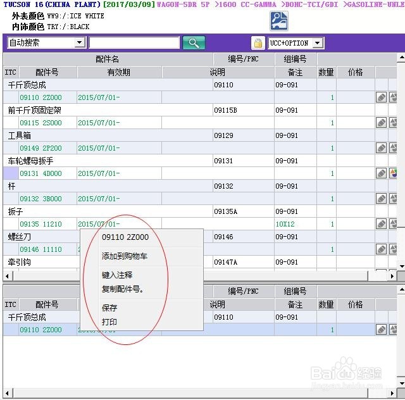Viewport: 405px width, 400px height.
Task: Click the green magnifier search button
Action: [194, 42]
